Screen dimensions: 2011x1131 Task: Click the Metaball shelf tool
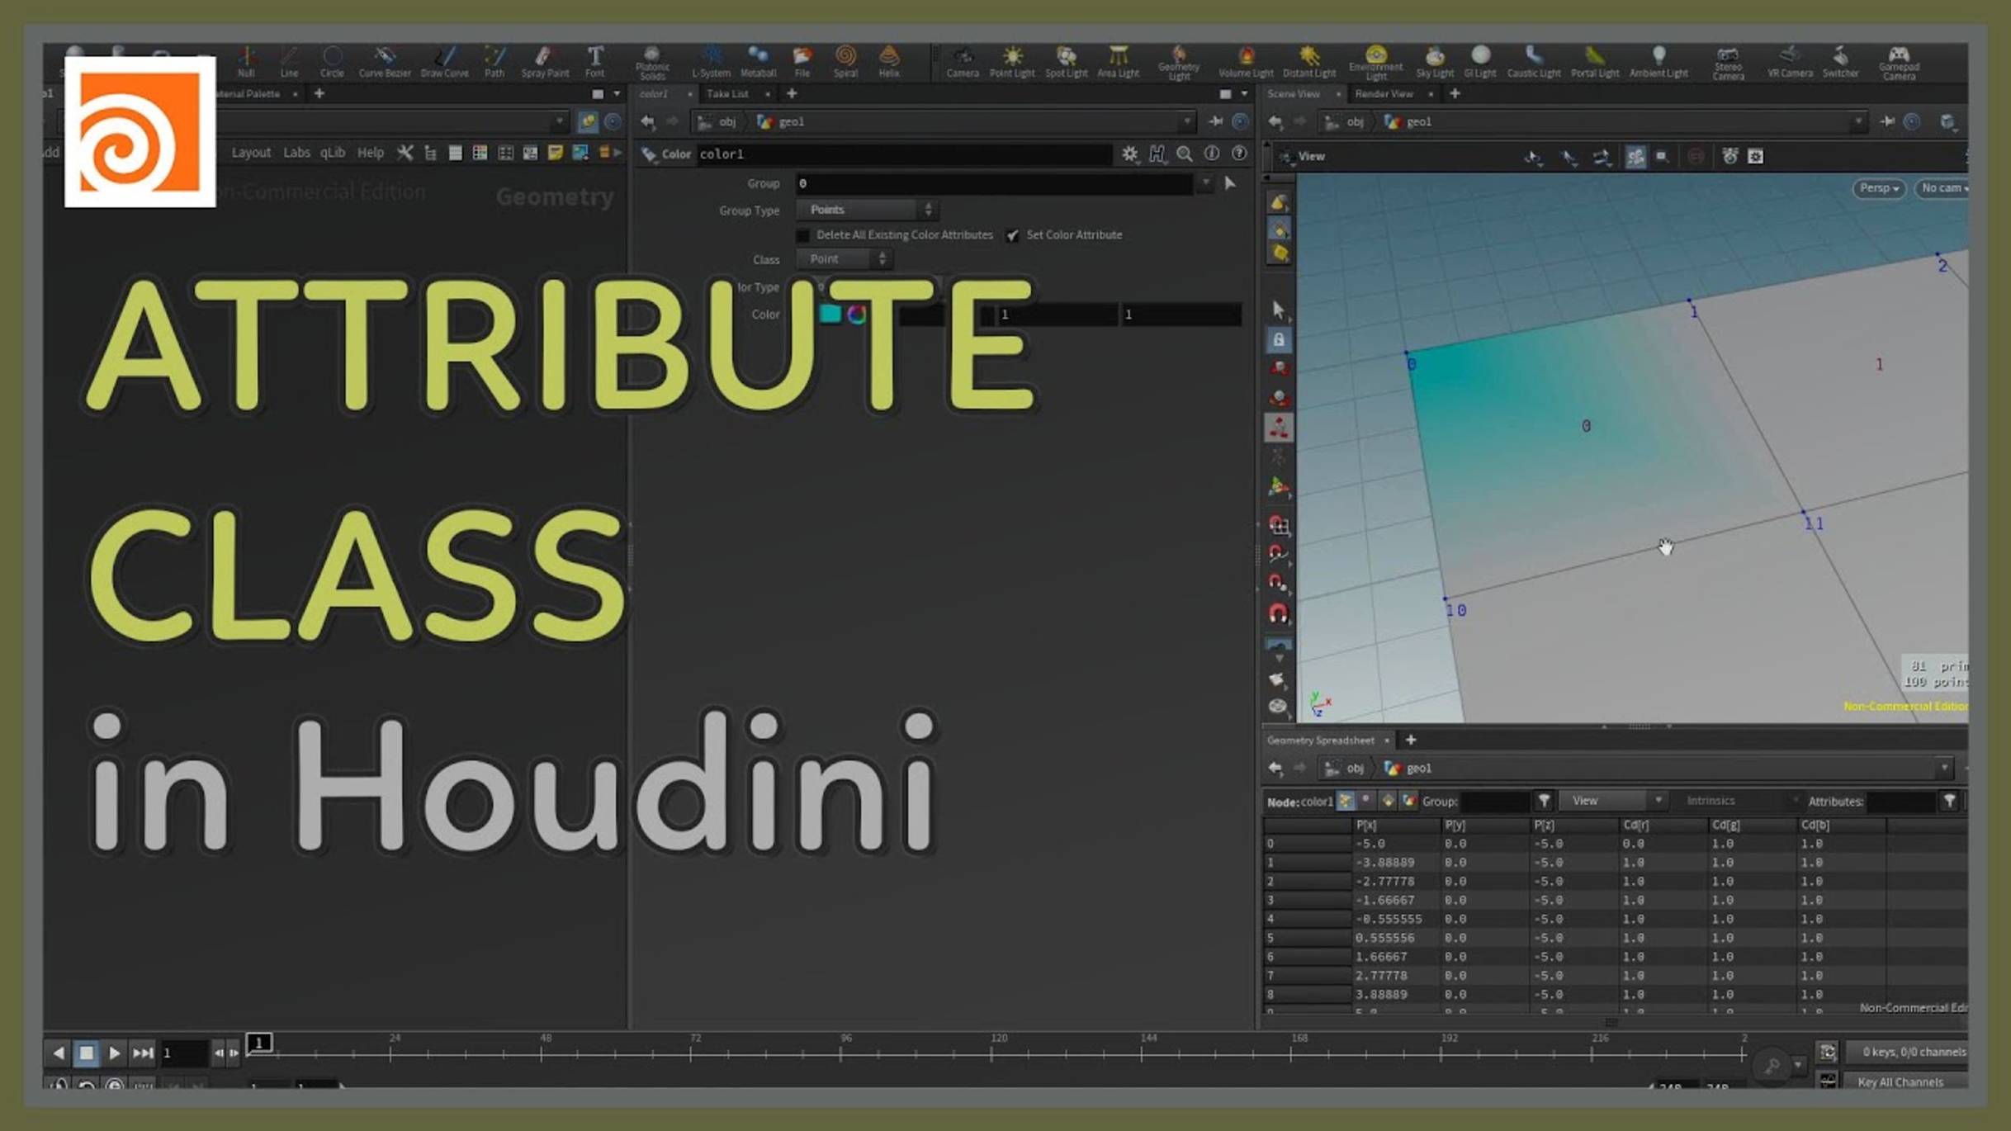coord(759,62)
